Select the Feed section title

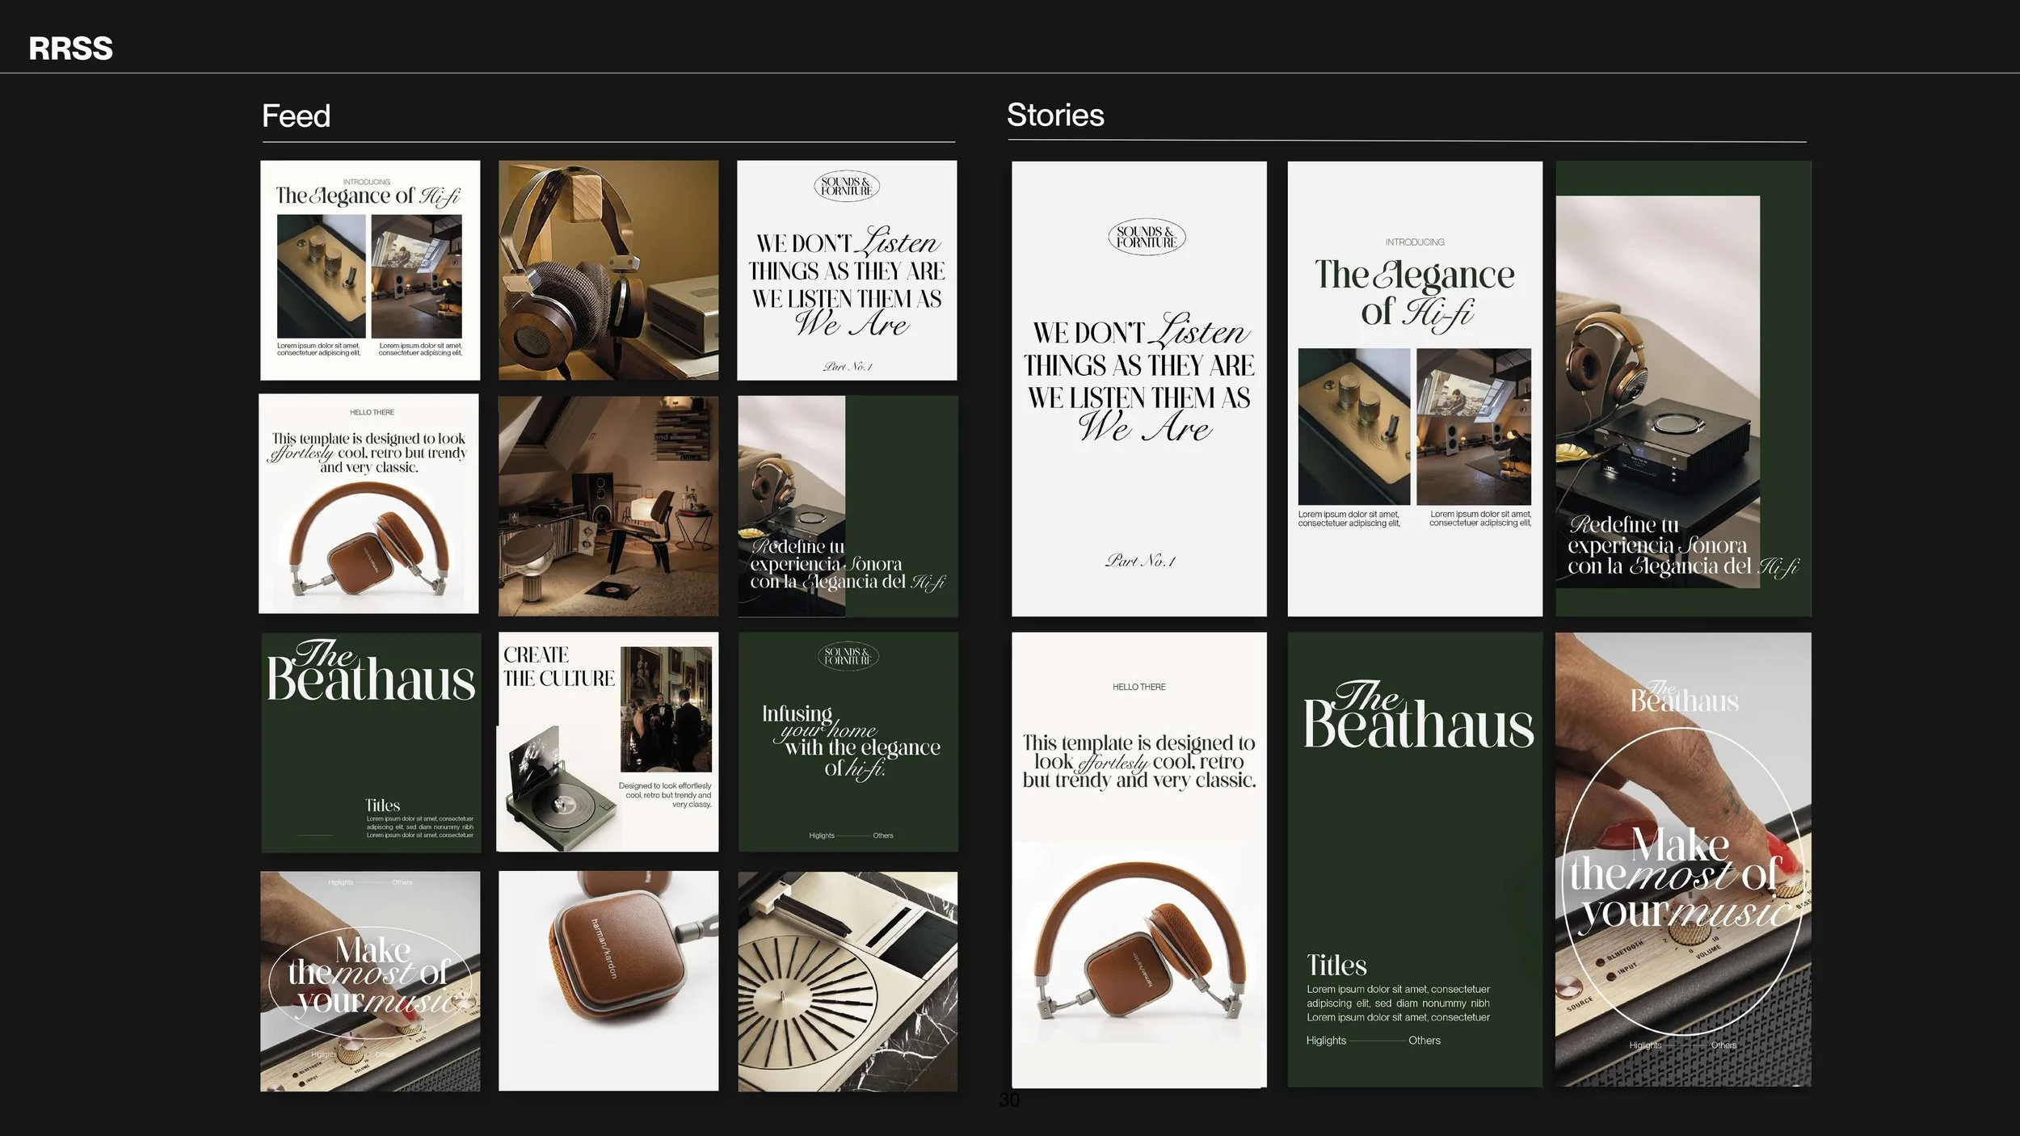(x=296, y=116)
